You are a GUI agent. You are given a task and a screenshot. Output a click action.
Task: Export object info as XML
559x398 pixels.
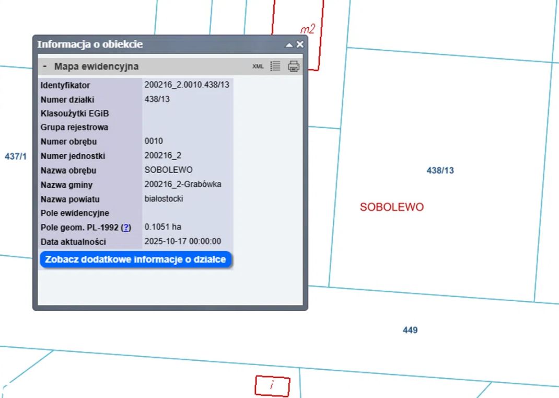pos(258,66)
